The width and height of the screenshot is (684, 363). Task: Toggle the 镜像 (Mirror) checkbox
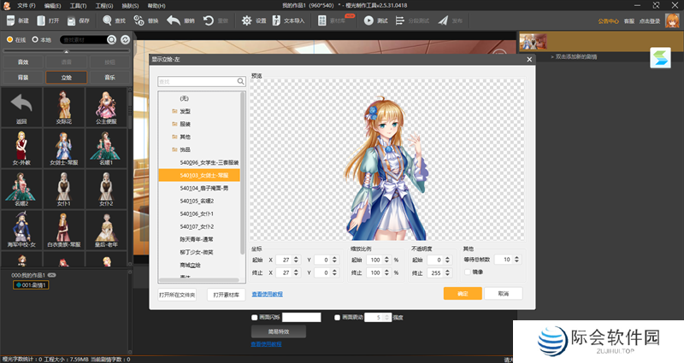pos(468,272)
